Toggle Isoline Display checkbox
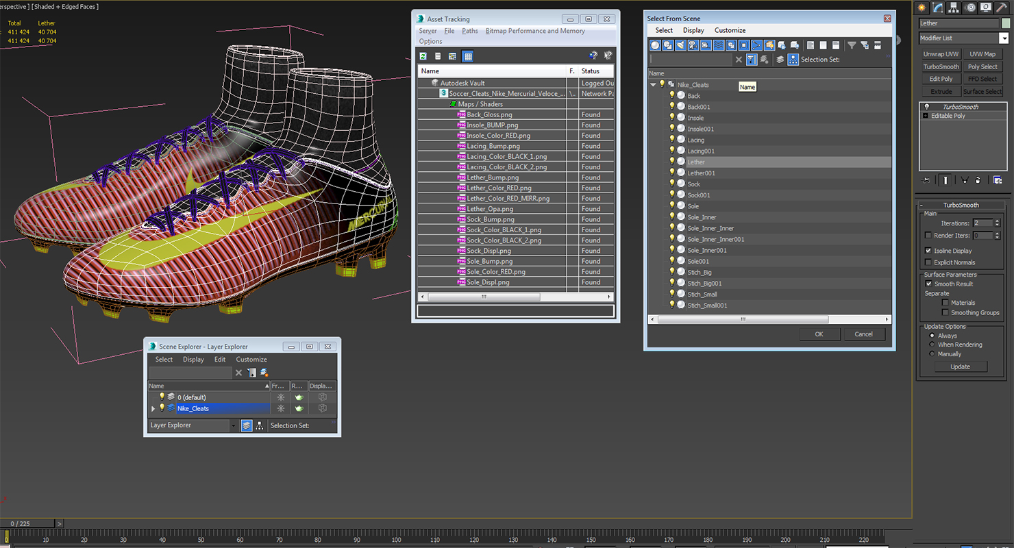Viewport: 1014px width, 548px height. tap(928, 251)
